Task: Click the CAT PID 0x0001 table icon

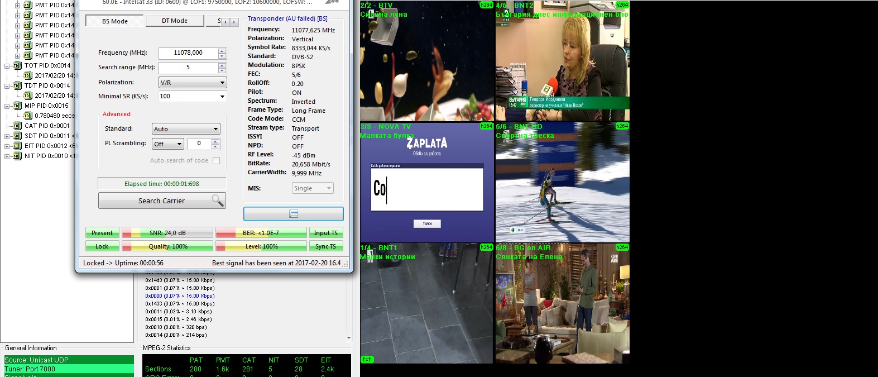Action: (17, 126)
